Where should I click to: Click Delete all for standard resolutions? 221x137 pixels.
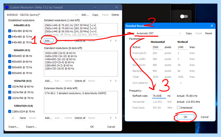(80, 81)
